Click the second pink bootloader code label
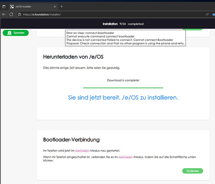Viewport: 215px width, 184px height. pyautogui.click(x=126, y=157)
